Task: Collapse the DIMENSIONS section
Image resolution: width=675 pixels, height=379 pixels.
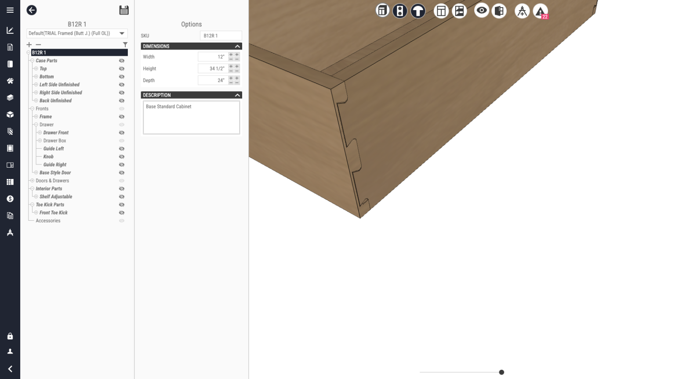Action: [237, 46]
